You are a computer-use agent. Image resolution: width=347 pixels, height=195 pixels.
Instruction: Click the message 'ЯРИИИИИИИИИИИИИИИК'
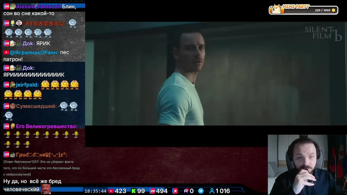(34, 75)
